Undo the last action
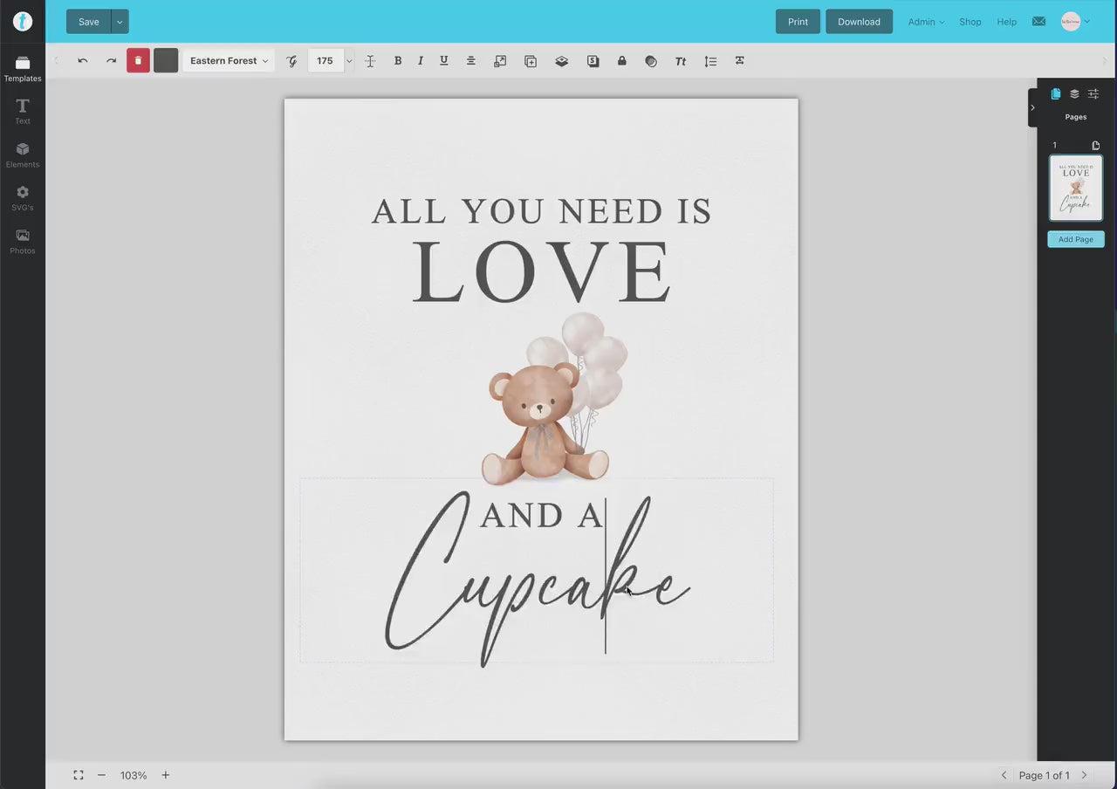Screen dimensions: 1117x789 tap(83, 61)
